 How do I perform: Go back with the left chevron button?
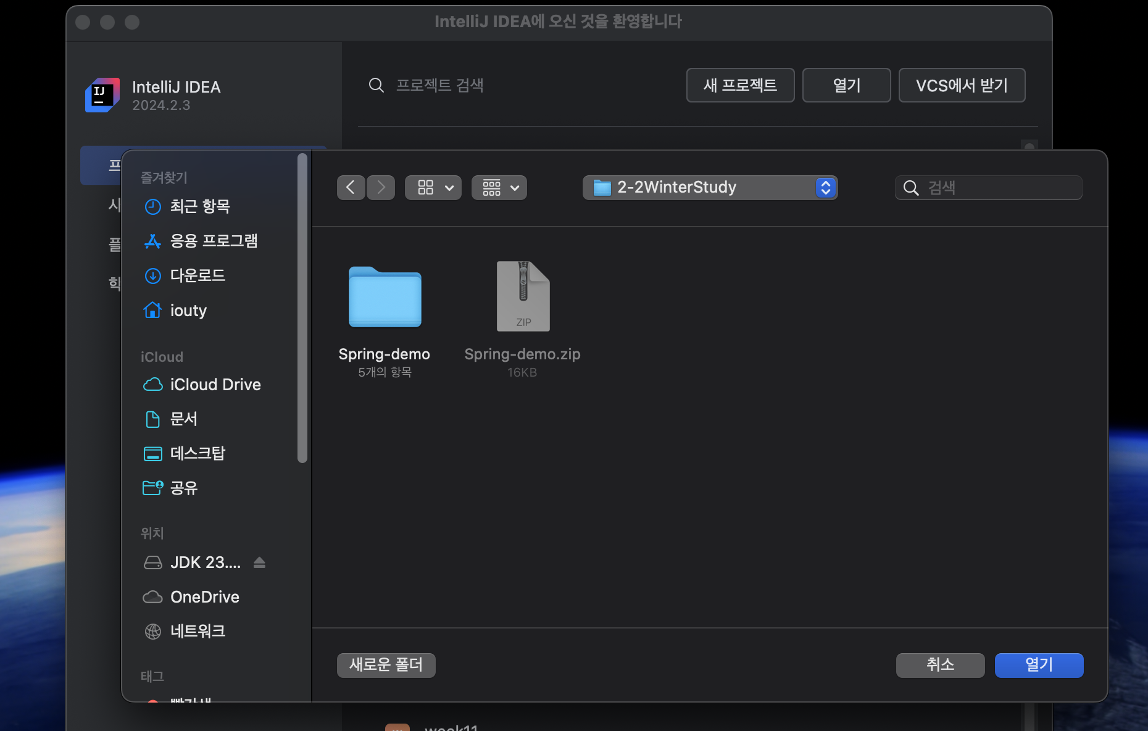tap(351, 187)
